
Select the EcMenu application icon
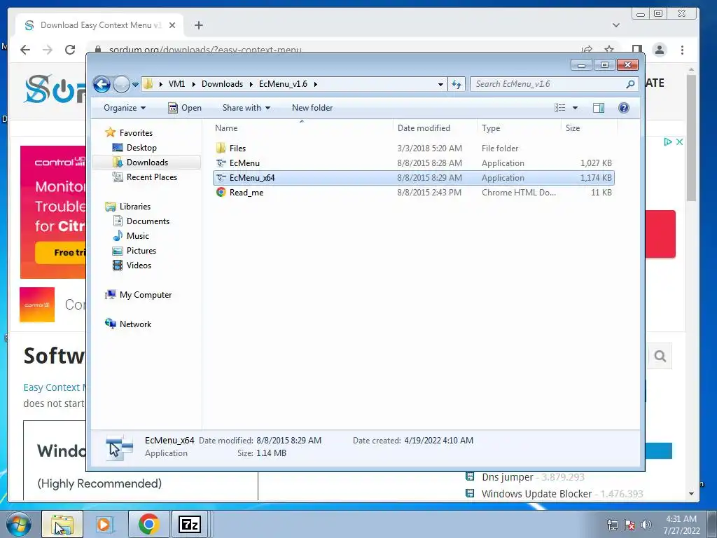tap(221, 163)
